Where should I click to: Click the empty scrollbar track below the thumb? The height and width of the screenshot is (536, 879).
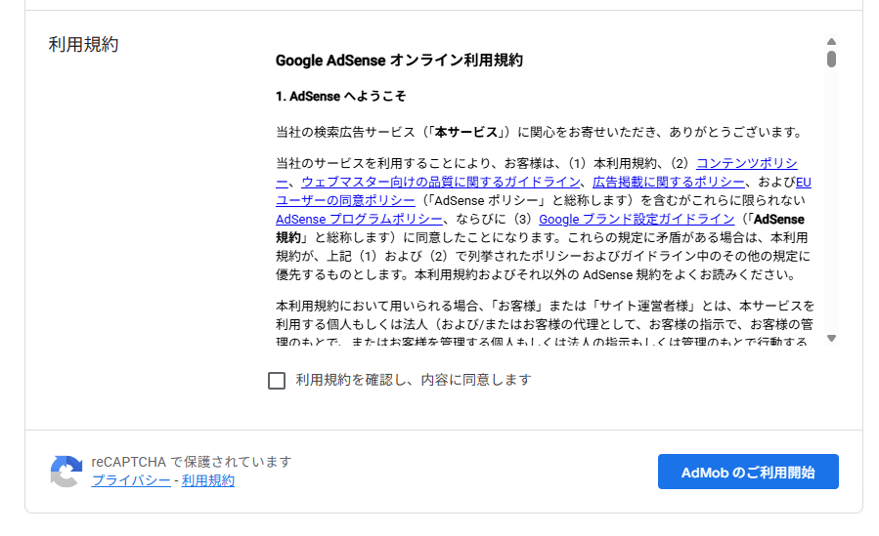[x=831, y=195]
